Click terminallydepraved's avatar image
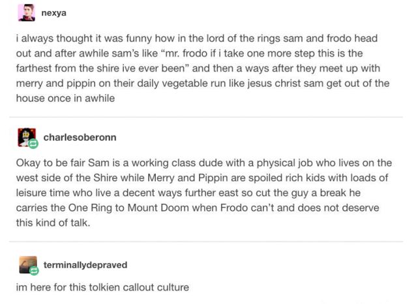 (25, 264)
